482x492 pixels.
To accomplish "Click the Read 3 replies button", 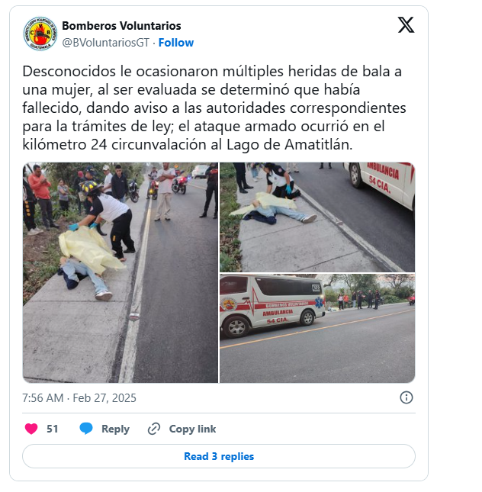I will (219, 456).
